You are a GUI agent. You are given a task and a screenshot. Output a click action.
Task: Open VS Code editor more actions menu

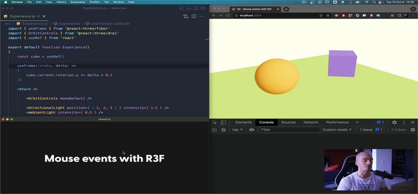pyautogui.click(x=202, y=16)
